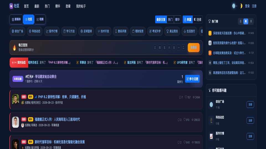Image resolution: width=266 pixels, height=149 pixels.
Task: Click the 注册 link
Action: [254, 6]
